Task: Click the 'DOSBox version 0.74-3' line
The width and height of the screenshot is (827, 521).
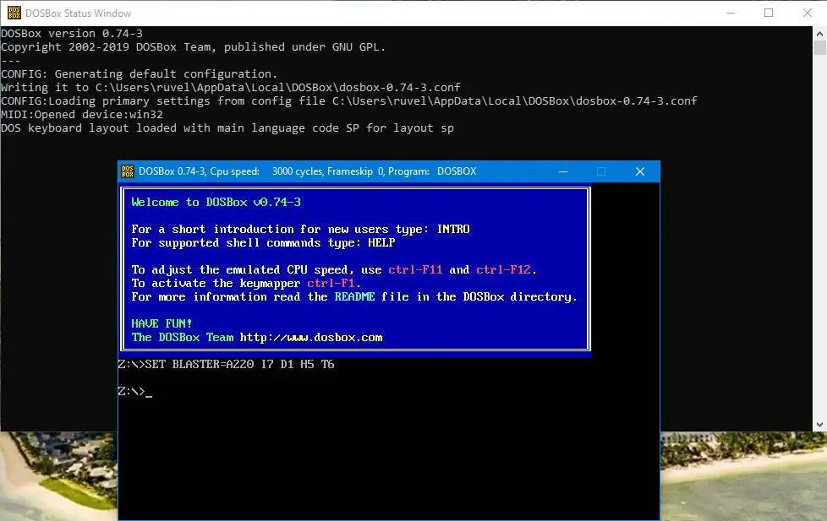Action: tap(72, 33)
